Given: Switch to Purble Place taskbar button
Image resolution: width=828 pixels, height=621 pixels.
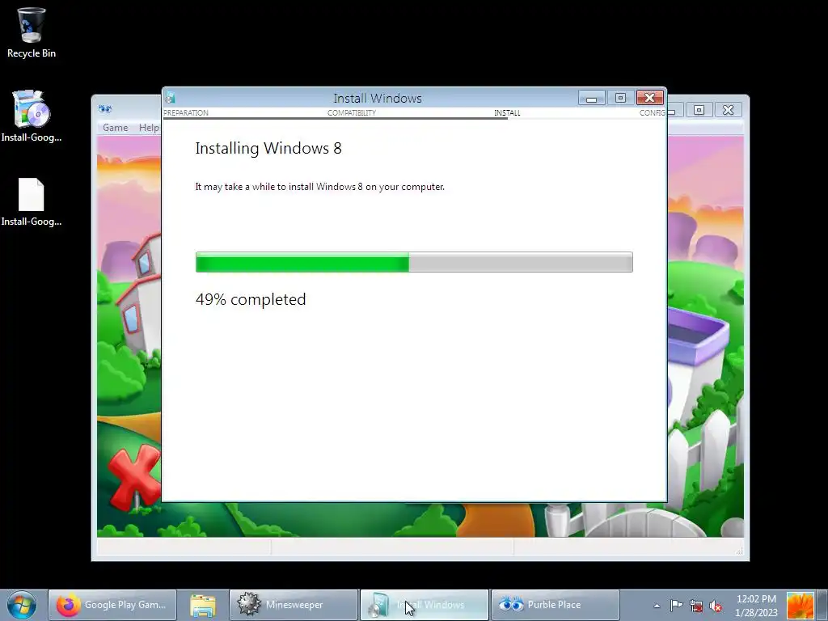Looking at the screenshot, I should (x=556, y=605).
